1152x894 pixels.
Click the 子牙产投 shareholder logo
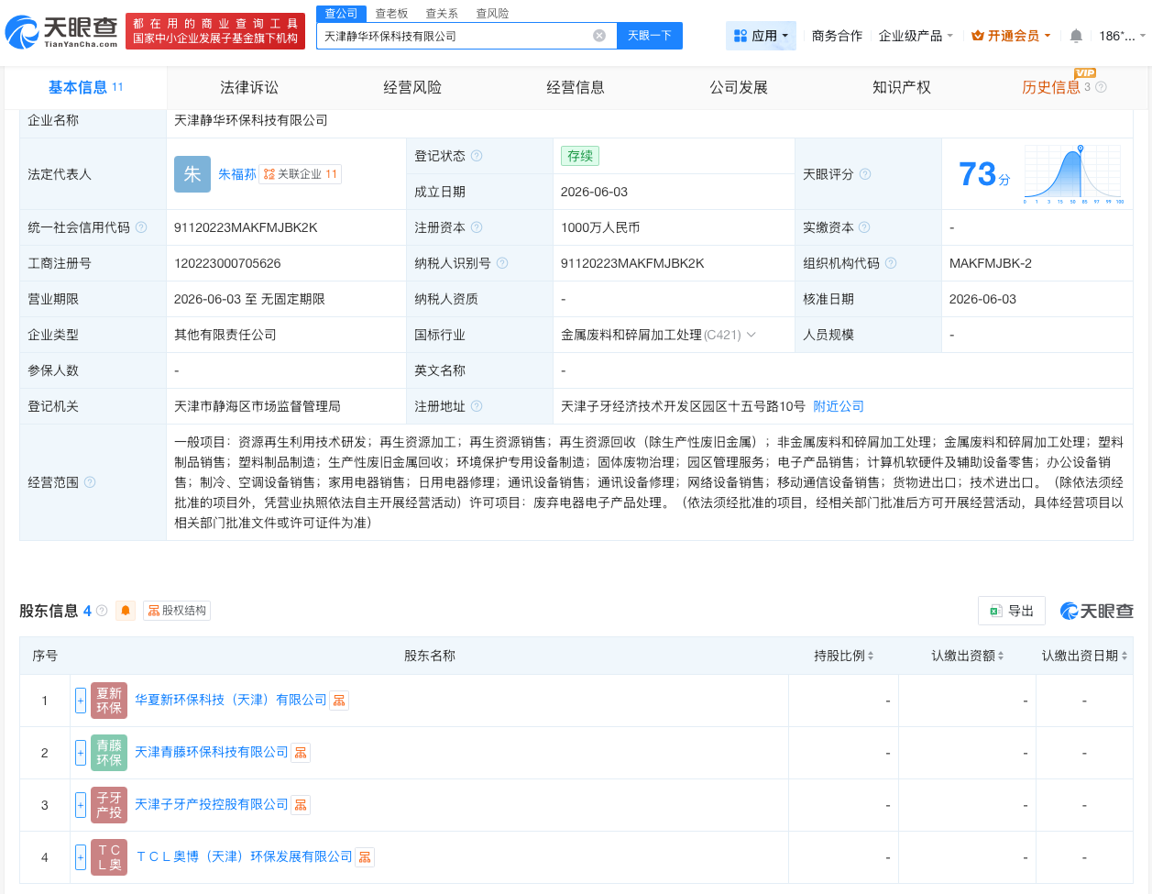109,805
